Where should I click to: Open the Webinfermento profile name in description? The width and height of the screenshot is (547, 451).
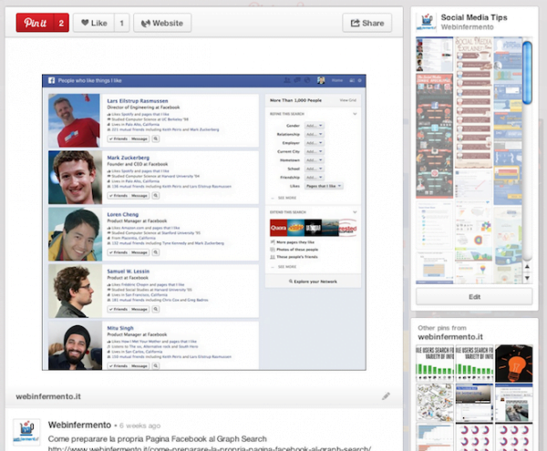click(78, 425)
